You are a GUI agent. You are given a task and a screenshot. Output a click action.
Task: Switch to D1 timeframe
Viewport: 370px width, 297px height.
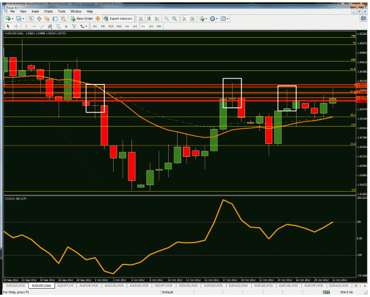[x=143, y=27]
